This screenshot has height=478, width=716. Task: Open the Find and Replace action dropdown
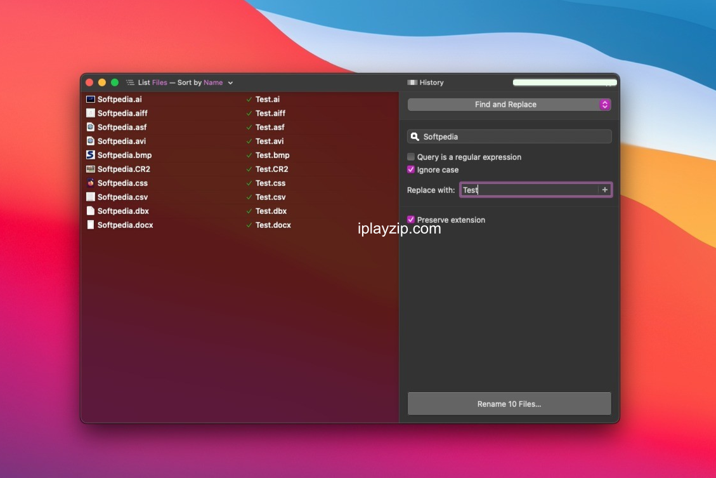pyautogui.click(x=509, y=105)
